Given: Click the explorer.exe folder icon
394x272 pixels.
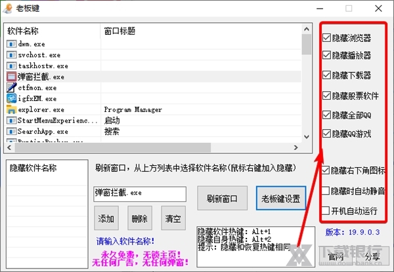Looking at the screenshot, I should (11, 109).
